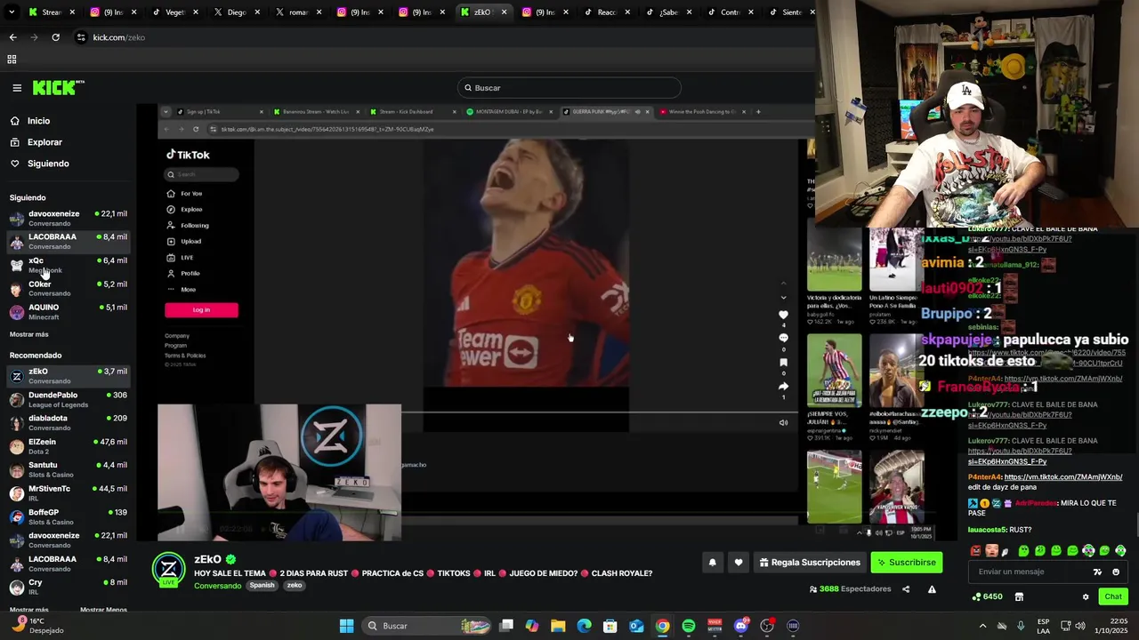
Task: Open OBS Studio from the taskbar
Action: pyautogui.click(x=767, y=626)
